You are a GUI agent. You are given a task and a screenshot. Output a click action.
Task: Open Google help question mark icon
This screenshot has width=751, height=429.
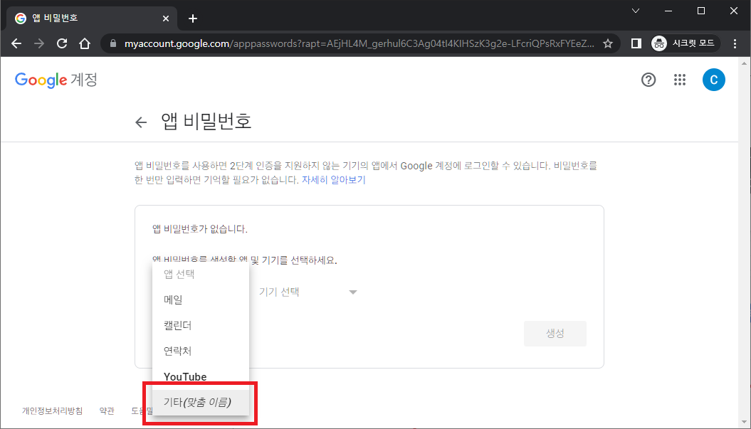(648, 80)
